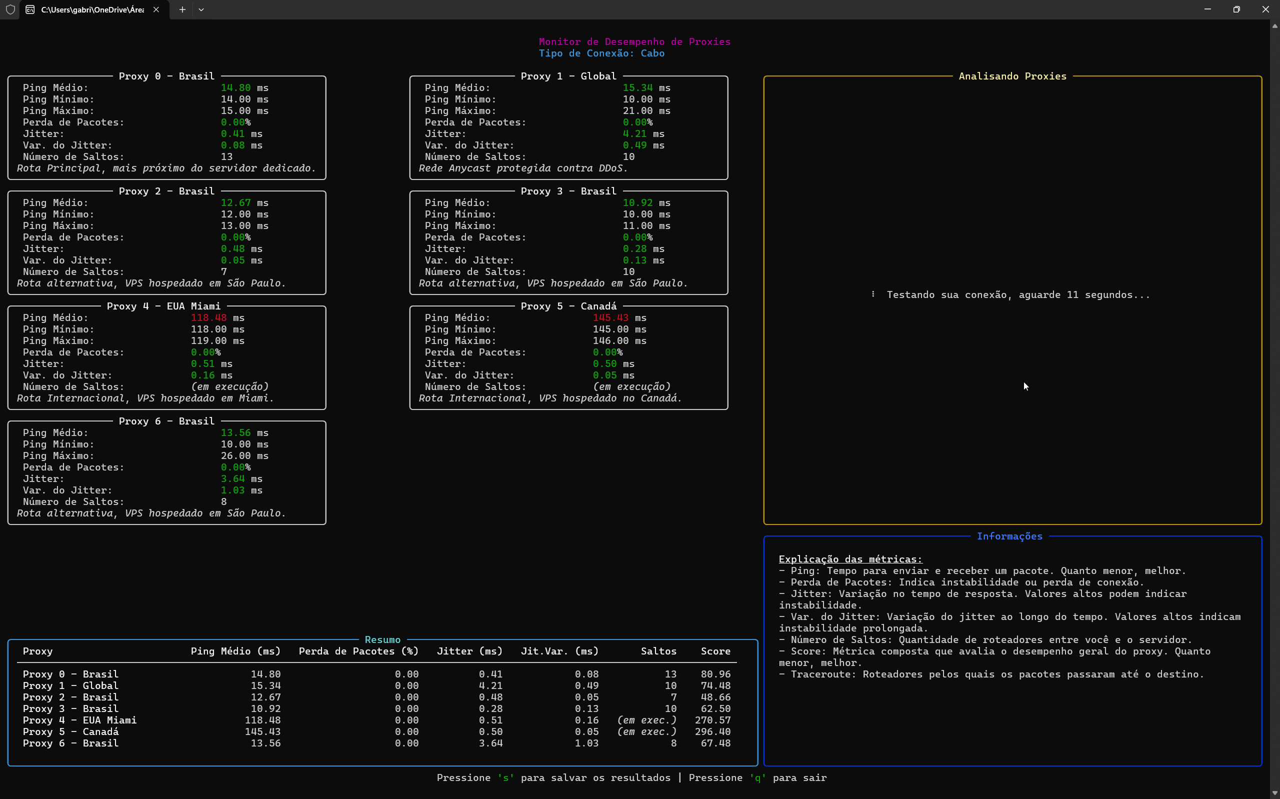Viewport: 1280px width, 799px height.
Task: Select Proxy 2 - Brasil summary row
Action: point(376,697)
